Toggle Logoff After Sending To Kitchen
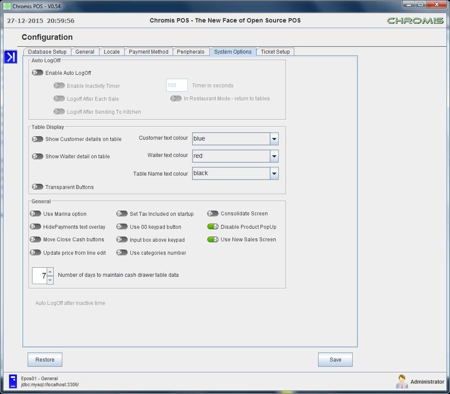Screen dimensions: 450x394 [59, 111]
